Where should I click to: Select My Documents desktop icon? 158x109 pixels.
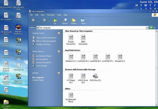(x=6, y=4)
